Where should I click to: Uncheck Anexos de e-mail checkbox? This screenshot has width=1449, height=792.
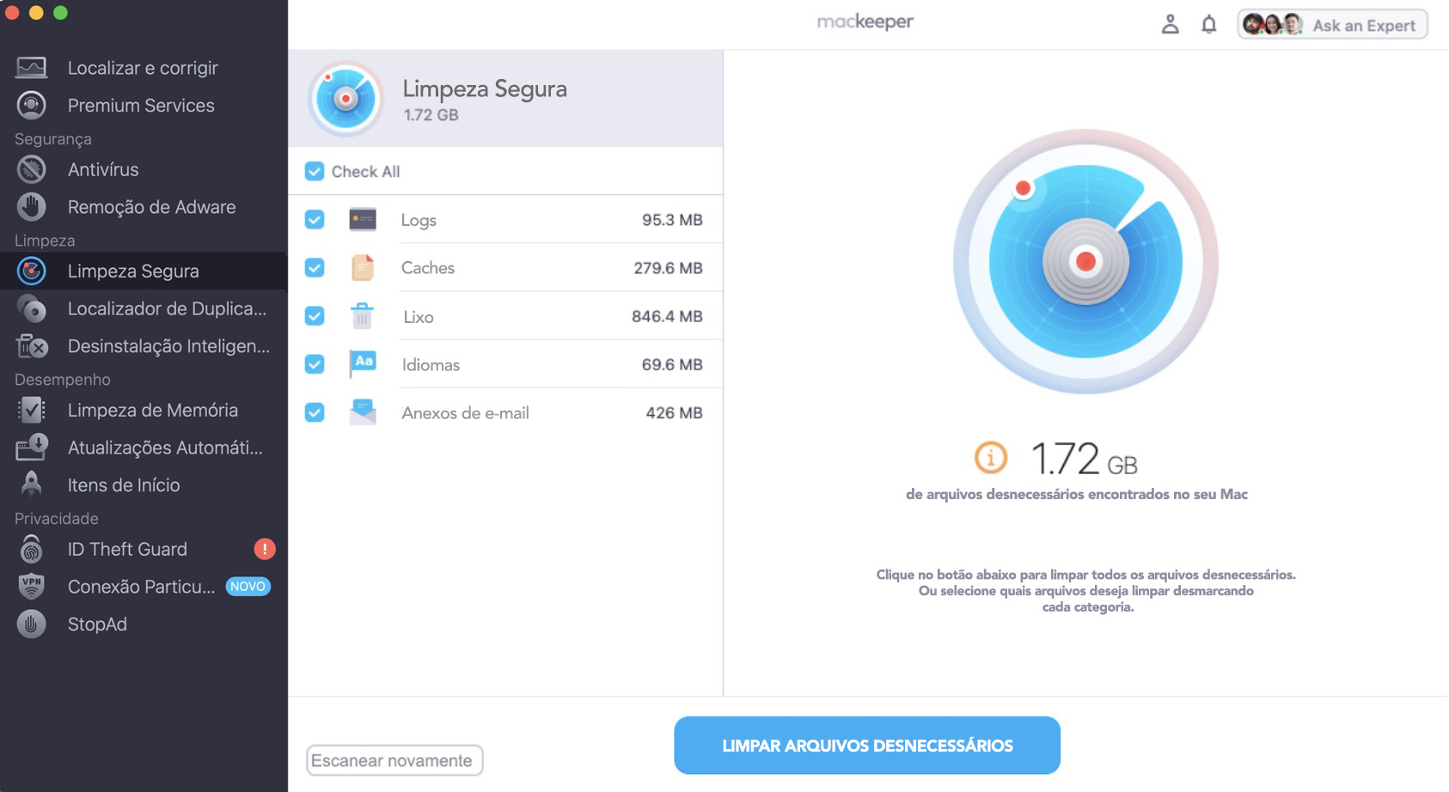314,412
